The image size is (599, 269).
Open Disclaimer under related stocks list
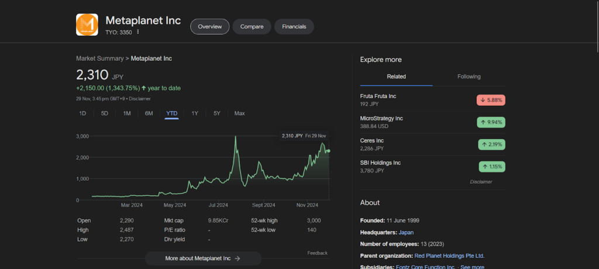[481, 182]
